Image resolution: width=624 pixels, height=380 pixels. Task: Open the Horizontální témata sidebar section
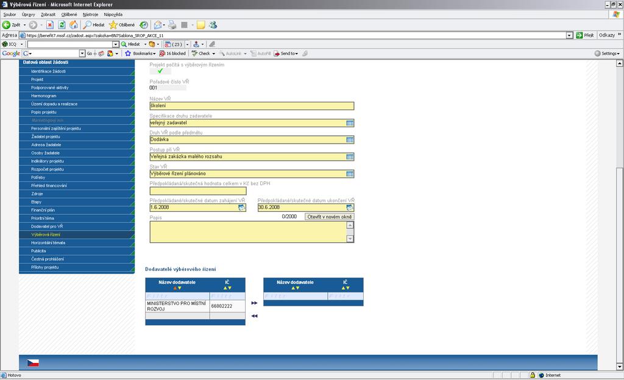point(77,243)
